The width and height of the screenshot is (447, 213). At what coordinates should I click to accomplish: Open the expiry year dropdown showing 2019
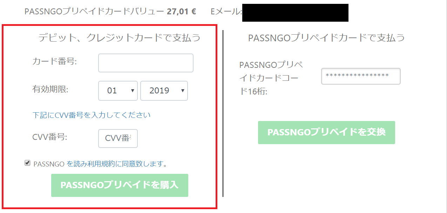[x=164, y=91]
